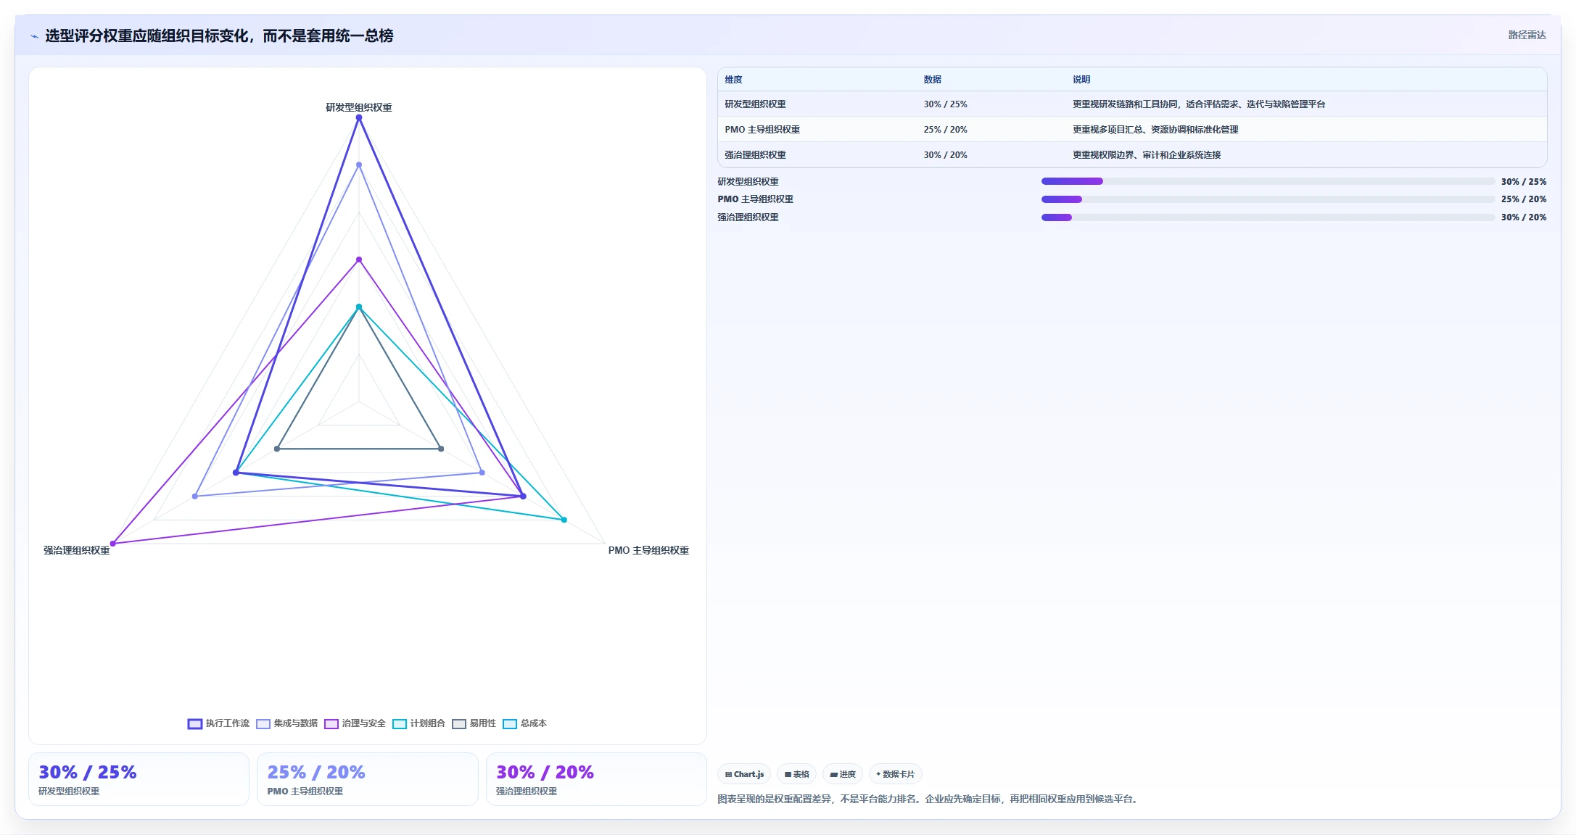The height and width of the screenshot is (835, 1576).
Task: Toggle the 执行工作流 legend swatch
Action: pyautogui.click(x=194, y=723)
